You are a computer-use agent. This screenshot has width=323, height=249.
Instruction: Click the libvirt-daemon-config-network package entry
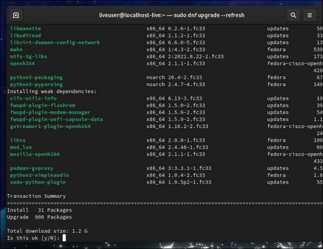pyautogui.click(x=55, y=42)
